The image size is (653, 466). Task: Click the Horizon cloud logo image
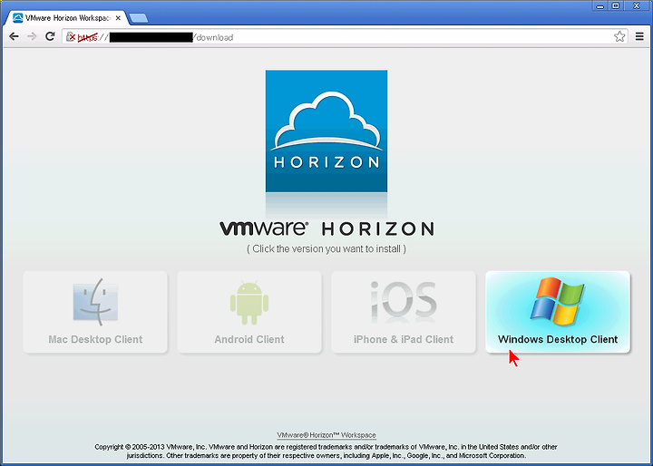point(326,131)
